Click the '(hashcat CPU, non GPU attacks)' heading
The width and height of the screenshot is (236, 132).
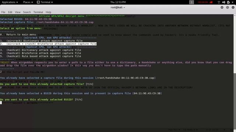tap(48, 47)
